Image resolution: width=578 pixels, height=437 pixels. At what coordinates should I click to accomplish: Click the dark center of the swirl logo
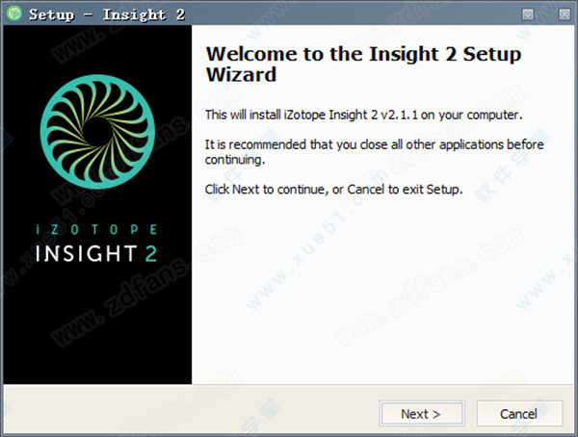point(95,132)
